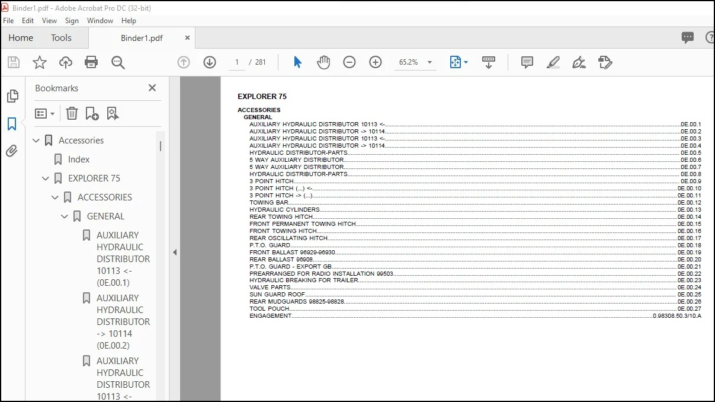Print the document with printer icon
Screen dimensions: 715x402
[x=91, y=62]
